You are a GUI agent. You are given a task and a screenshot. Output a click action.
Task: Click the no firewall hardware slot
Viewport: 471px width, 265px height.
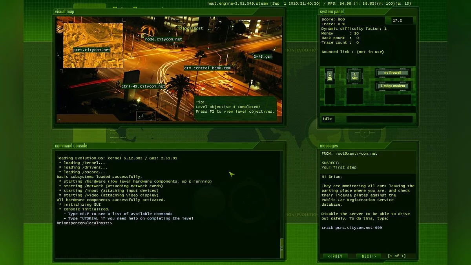click(392, 73)
